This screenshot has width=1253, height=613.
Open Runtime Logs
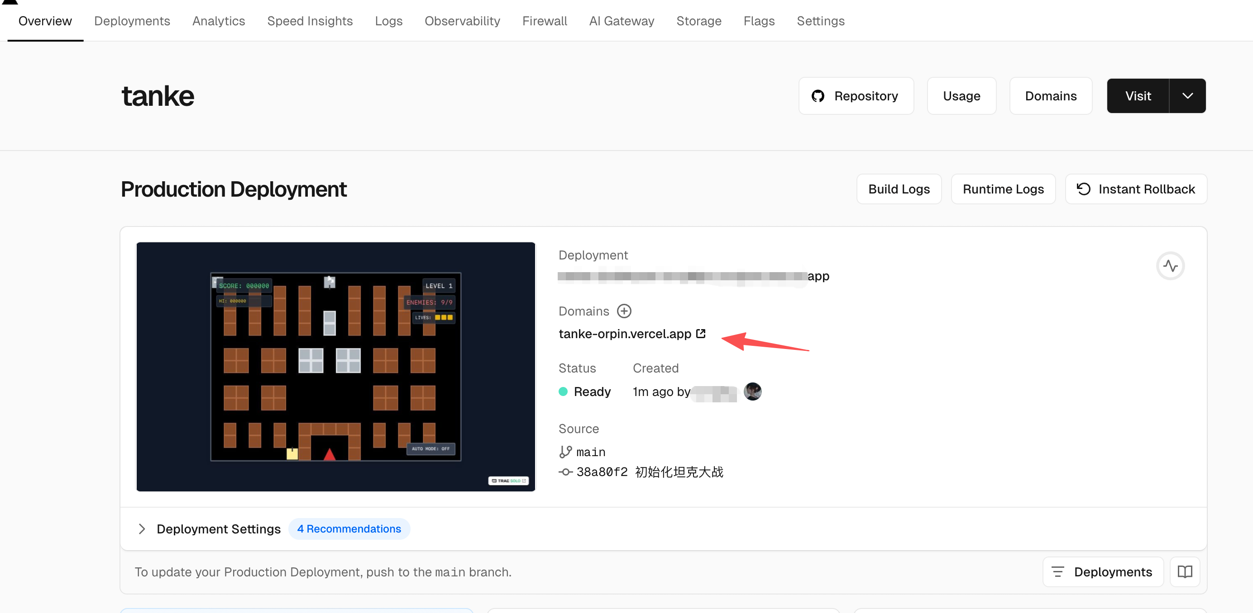pyautogui.click(x=1003, y=189)
